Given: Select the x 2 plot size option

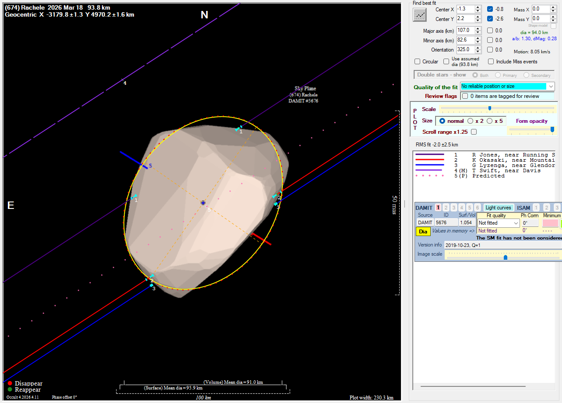Looking at the screenshot, I should (x=471, y=121).
